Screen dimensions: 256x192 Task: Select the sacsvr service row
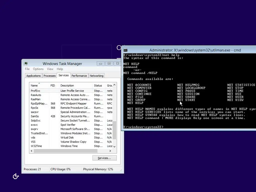click(71, 112)
